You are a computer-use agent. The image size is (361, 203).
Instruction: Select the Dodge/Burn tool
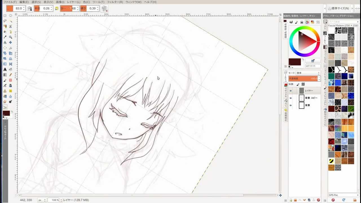click(x=10, y=101)
